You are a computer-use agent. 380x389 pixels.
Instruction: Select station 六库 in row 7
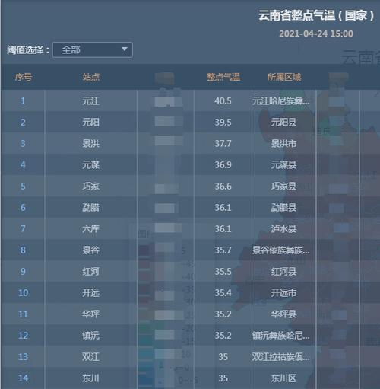click(x=90, y=229)
